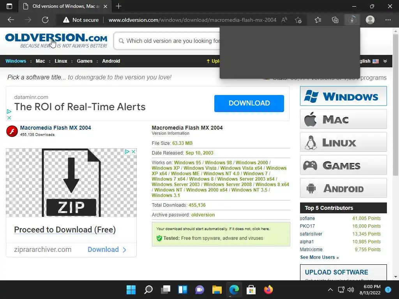Click the URL address bar
This screenshot has width=399, height=299.
[x=192, y=20]
